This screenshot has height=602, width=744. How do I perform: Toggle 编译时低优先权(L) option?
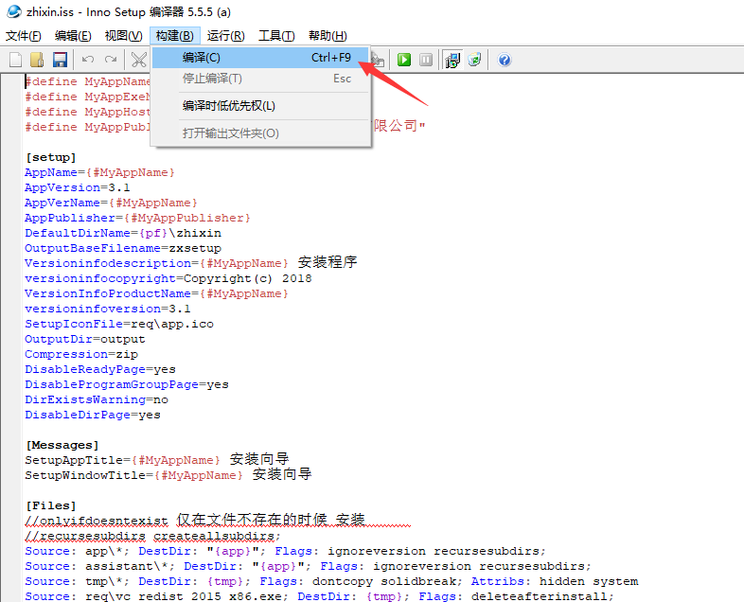[260, 106]
